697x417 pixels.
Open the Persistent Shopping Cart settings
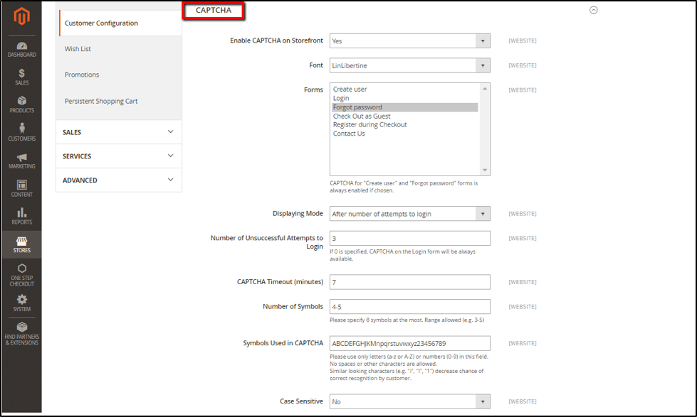click(103, 100)
